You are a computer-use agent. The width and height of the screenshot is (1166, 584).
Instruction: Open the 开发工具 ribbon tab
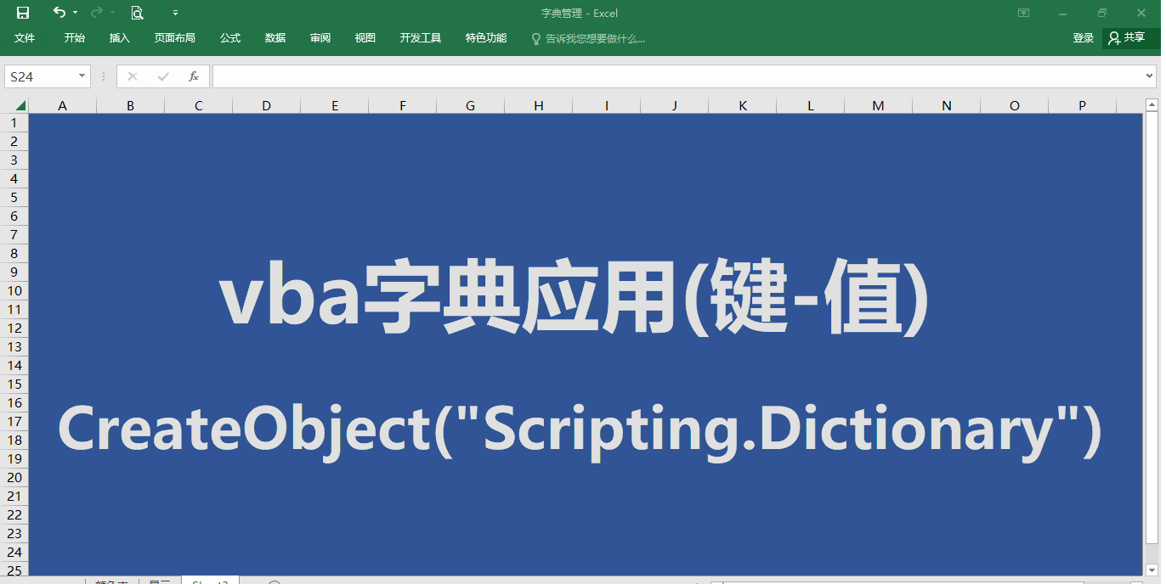[421, 38]
